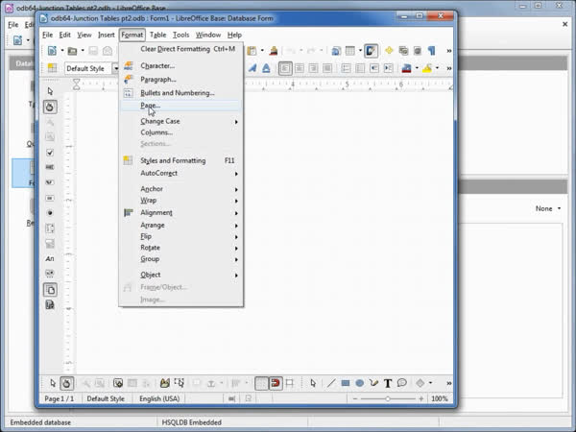
Task: Select Bullets and Numbering... entry
Action: pos(180,93)
